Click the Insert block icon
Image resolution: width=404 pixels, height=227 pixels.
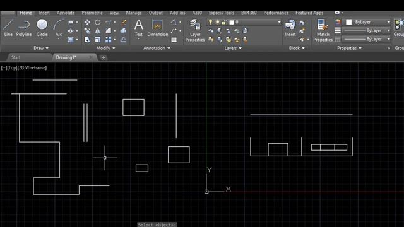290,28
